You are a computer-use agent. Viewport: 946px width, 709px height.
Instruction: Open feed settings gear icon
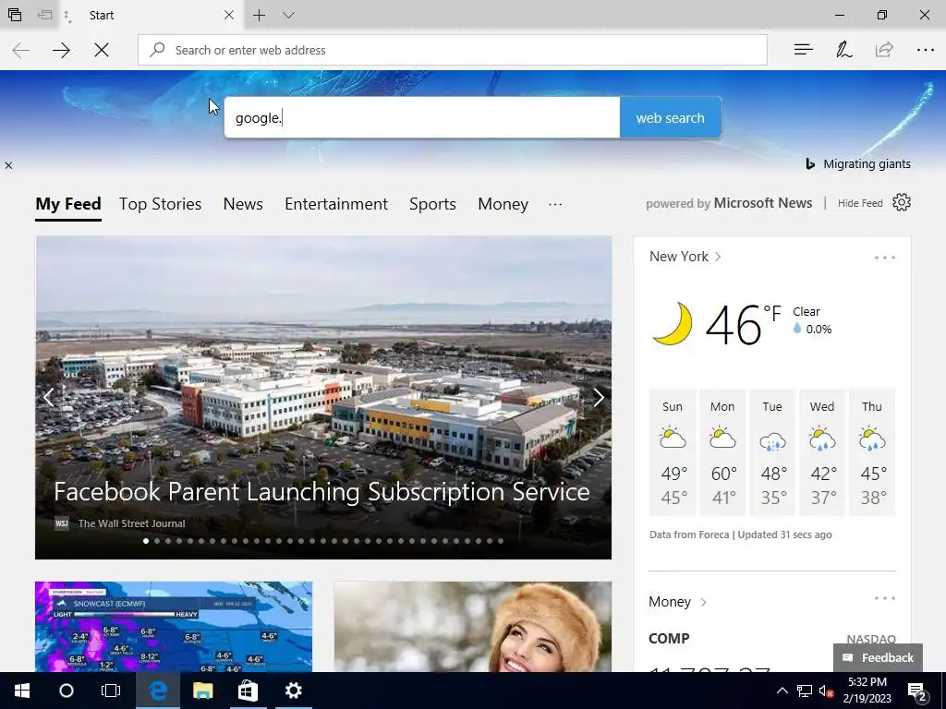(902, 202)
